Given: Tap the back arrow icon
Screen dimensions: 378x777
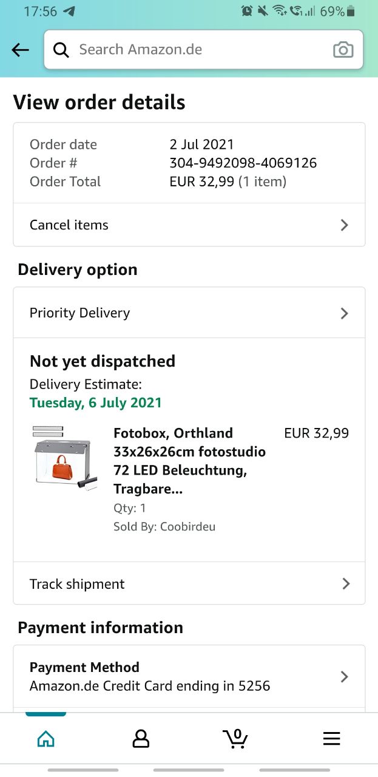Looking at the screenshot, I should [21, 50].
